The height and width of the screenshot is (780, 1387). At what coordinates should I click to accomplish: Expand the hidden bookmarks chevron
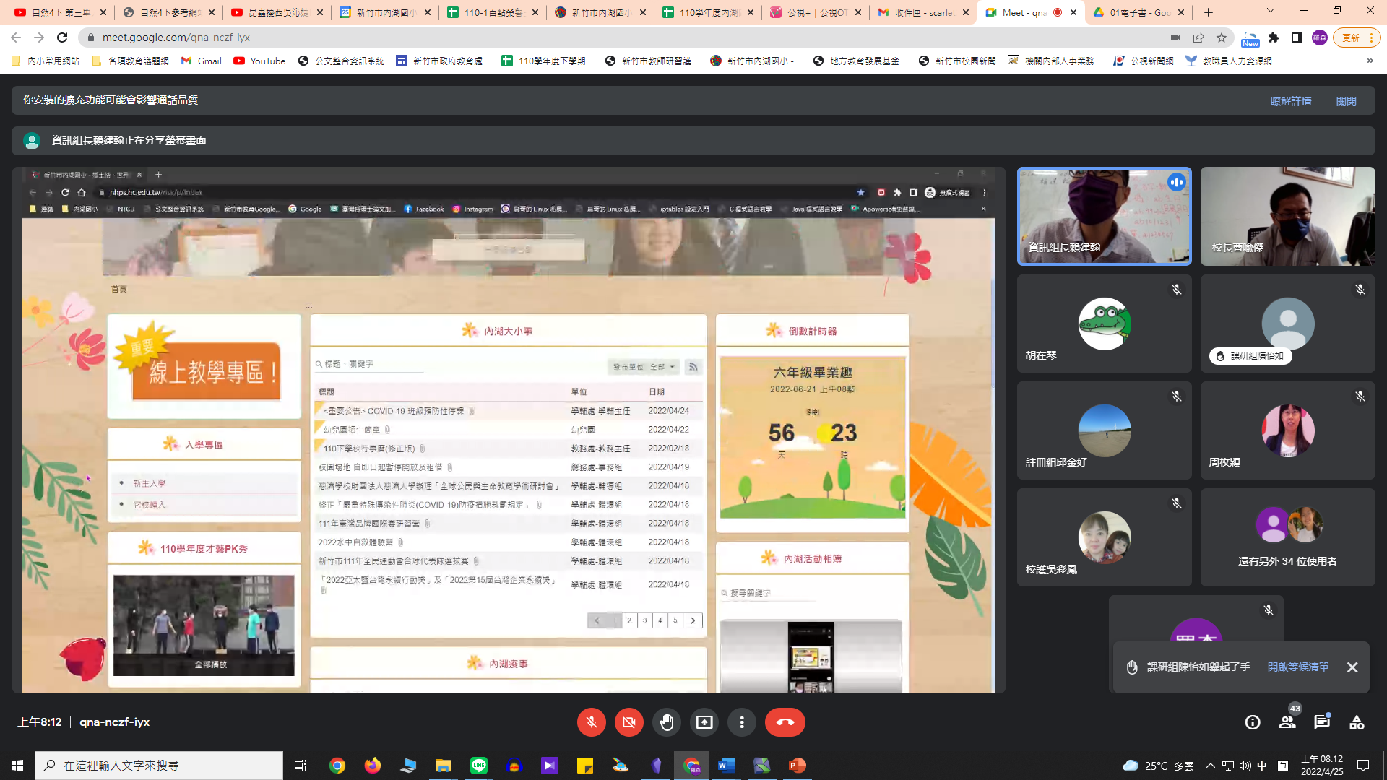pos(1370,61)
